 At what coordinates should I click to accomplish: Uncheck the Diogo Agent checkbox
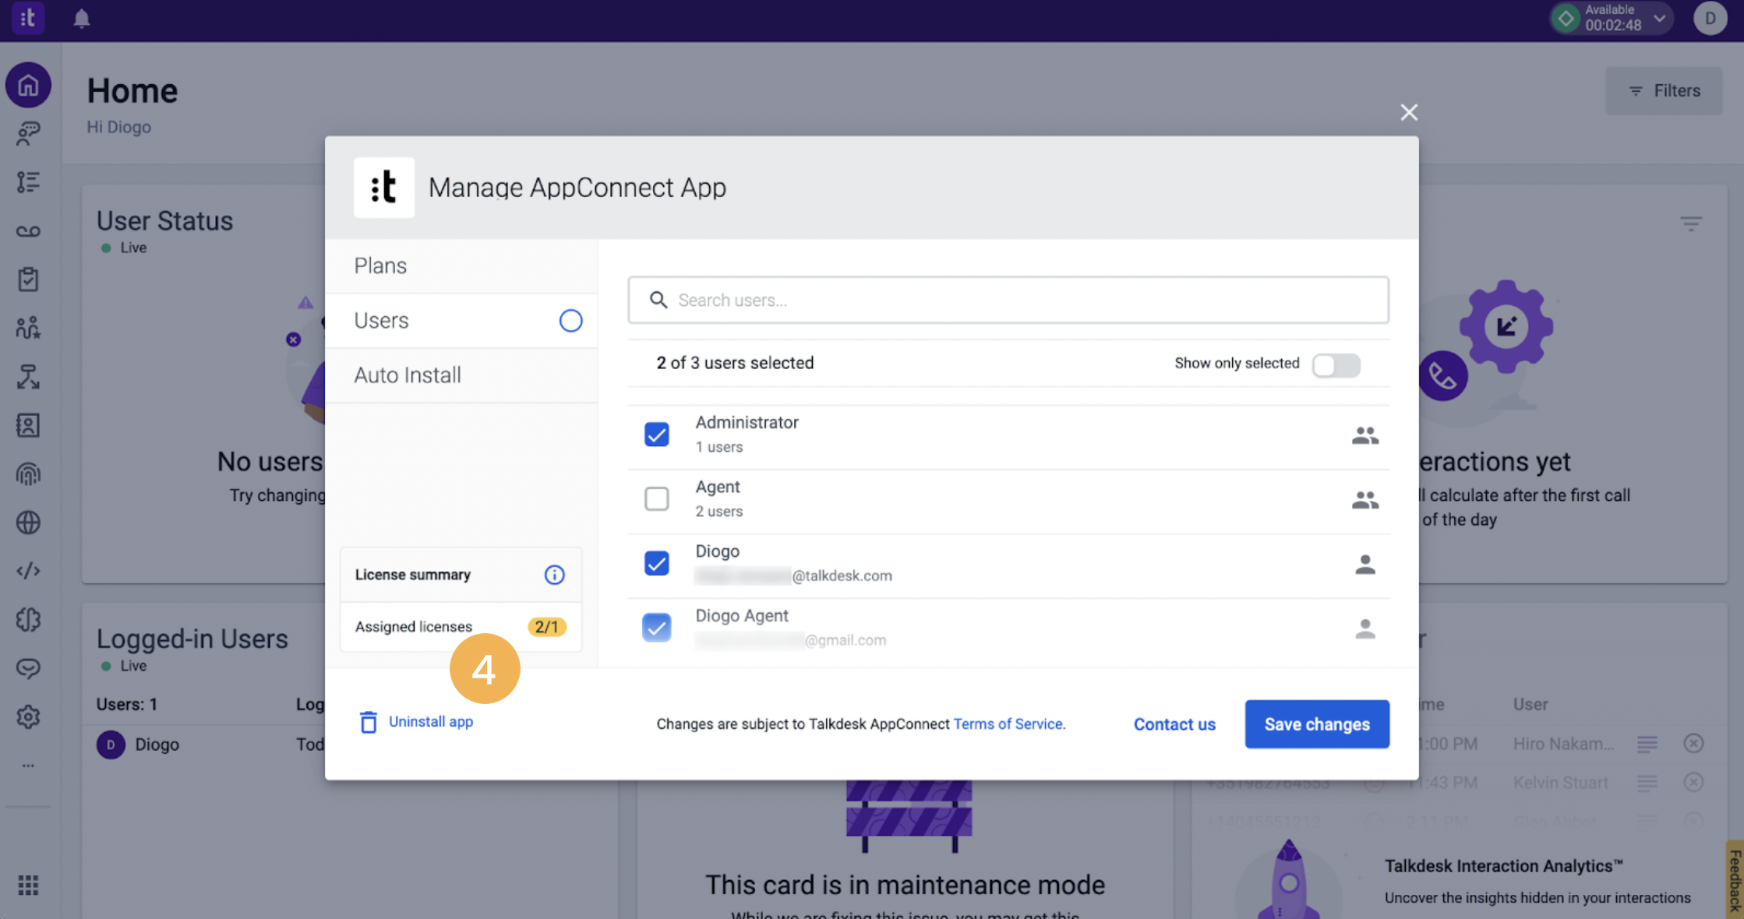click(x=657, y=628)
